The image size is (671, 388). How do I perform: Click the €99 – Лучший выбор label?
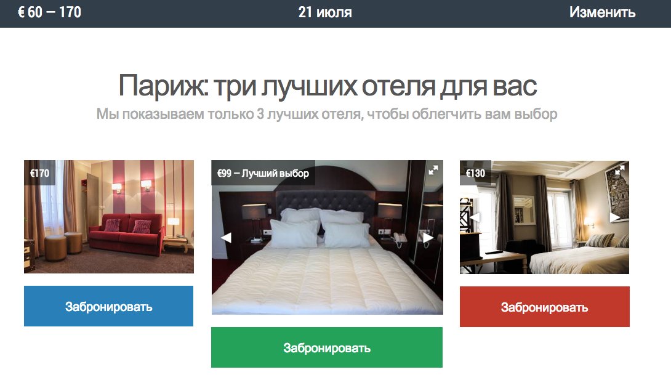tap(263, 173)
